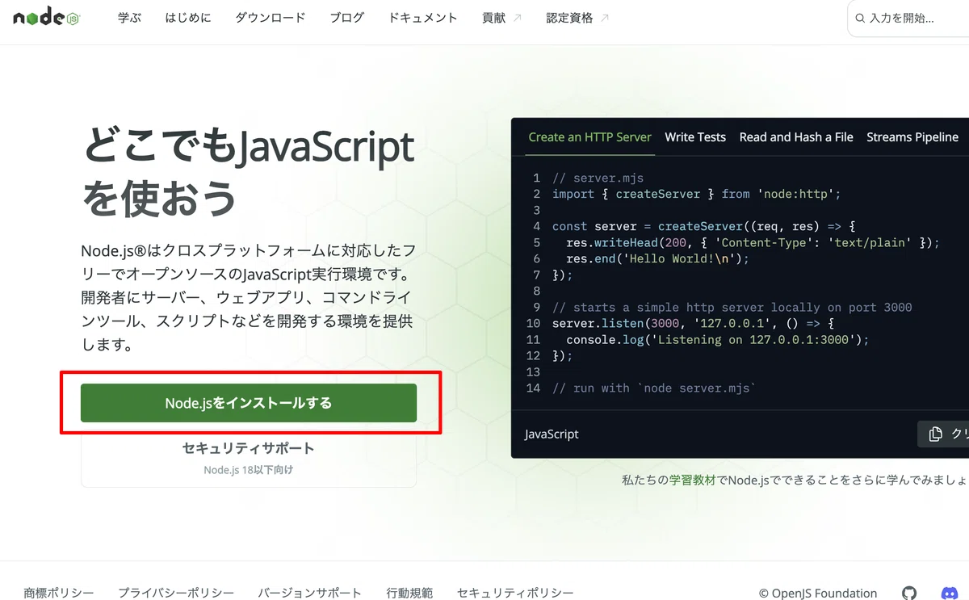The width and height of the screenshot is (969, 600).
Task: Open プライバシーポリシー footer link
Action: click(176, 594)
